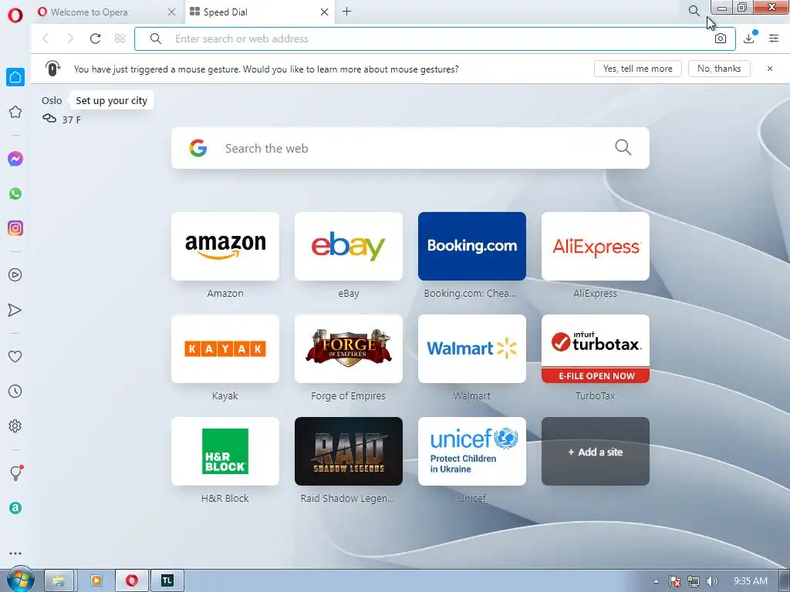Image resolution: width=790 pixels, height=592 pixels.
Task: Click the Oslo weather city label
Action: tap(52, 101)
